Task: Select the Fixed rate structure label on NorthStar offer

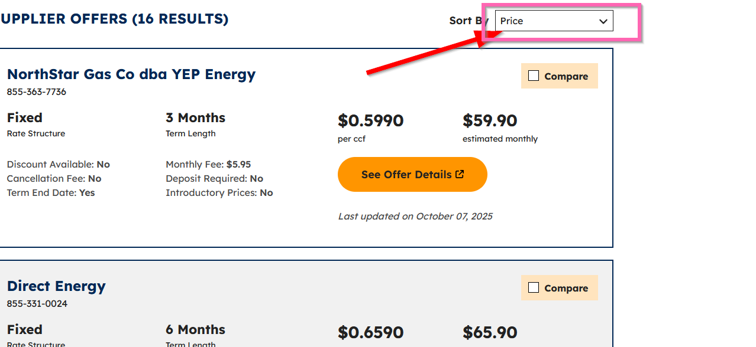Action: (24, 117)
